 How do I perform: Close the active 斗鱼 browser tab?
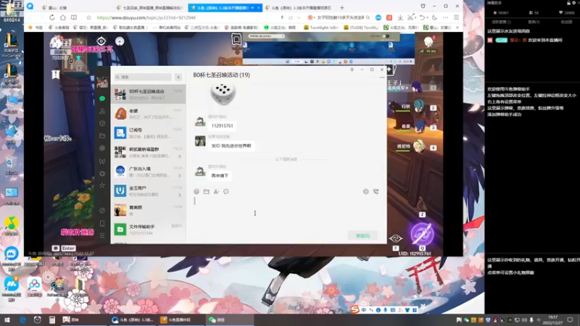point(258,7)
